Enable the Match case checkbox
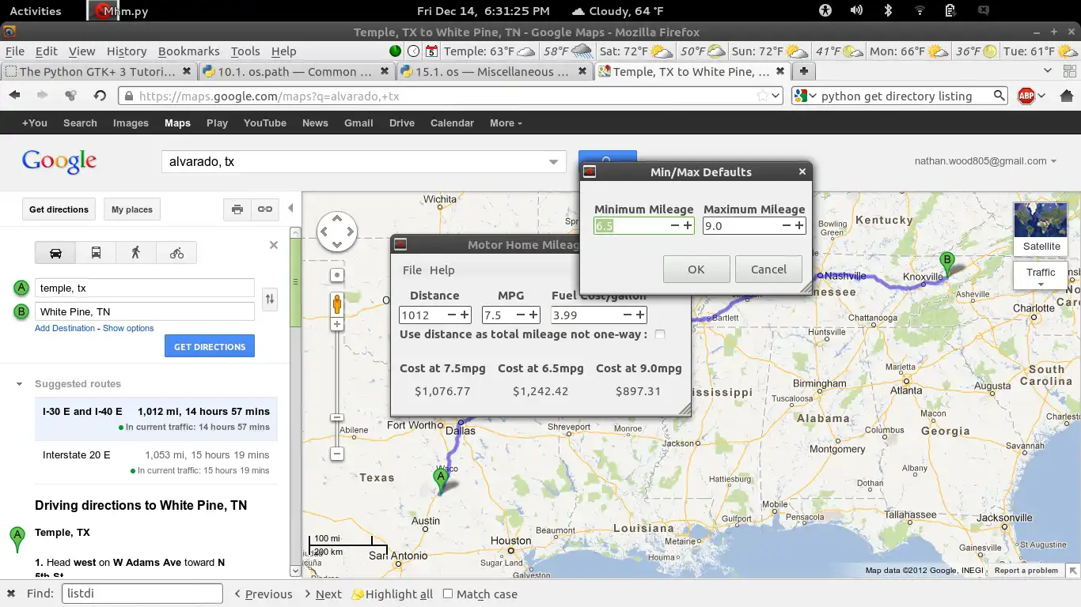The image size is (1081, 607). click(x=448, y=594)
